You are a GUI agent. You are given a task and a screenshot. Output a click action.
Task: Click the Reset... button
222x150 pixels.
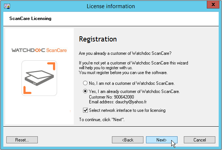click(x=22, y=140)
